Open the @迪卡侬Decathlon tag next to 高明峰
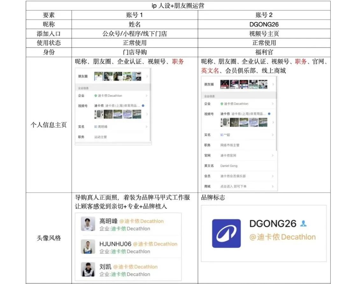This screenshot has width=344, height=284. 141,221
